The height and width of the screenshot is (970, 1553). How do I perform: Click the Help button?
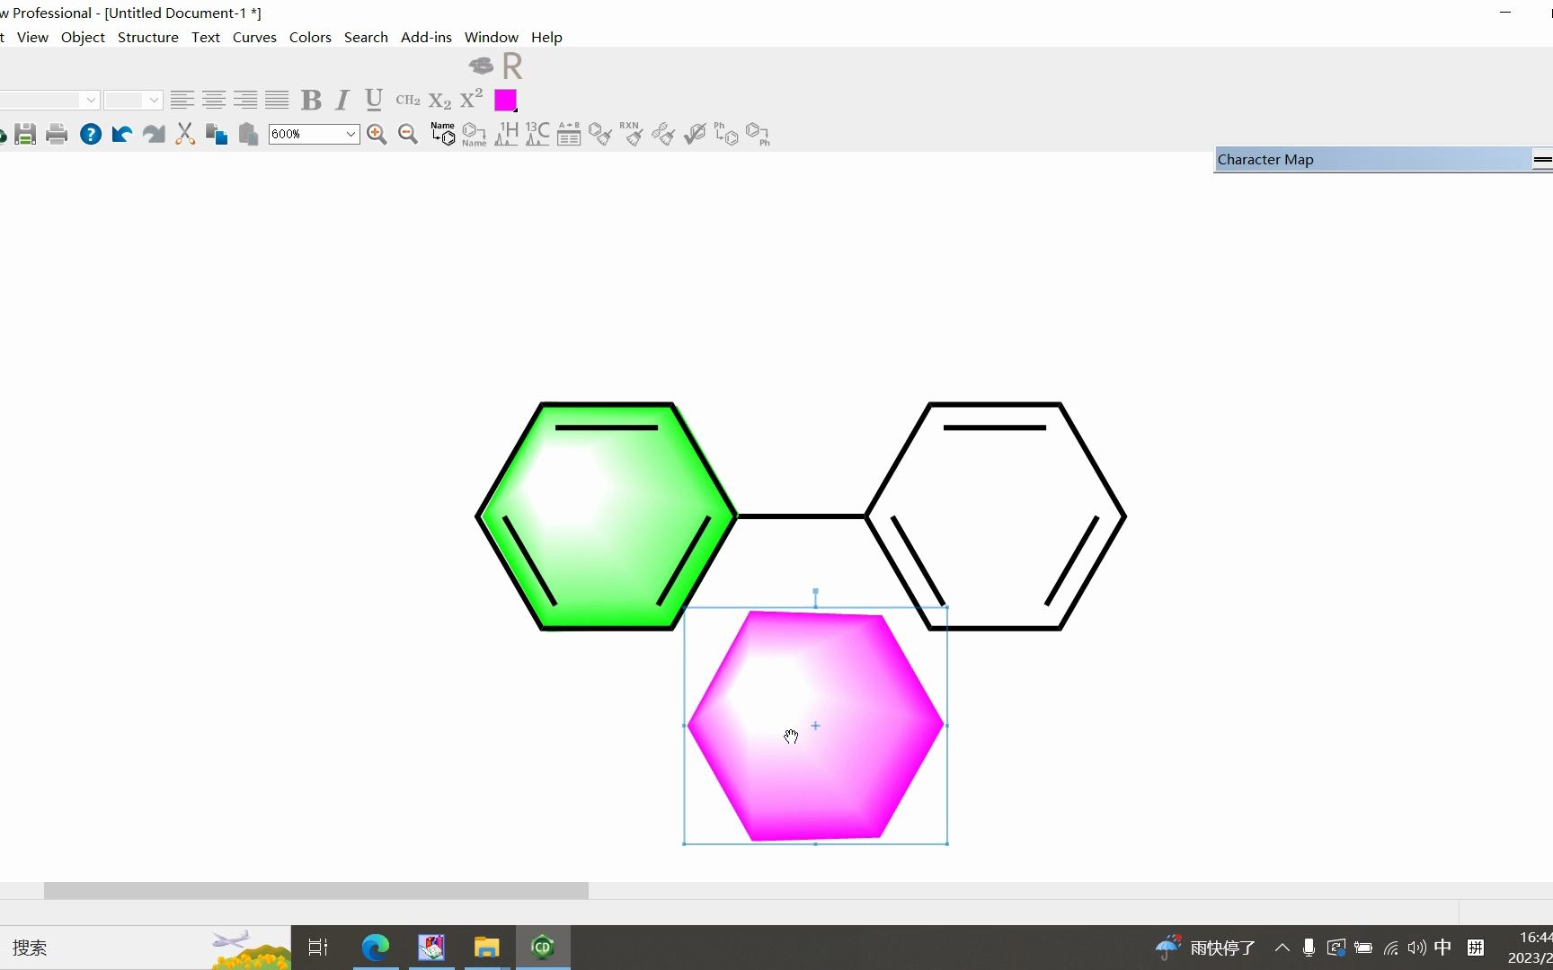[91, 134]
